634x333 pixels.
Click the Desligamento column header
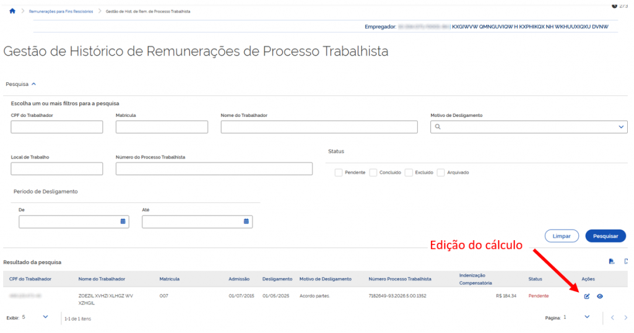[277, 279]
